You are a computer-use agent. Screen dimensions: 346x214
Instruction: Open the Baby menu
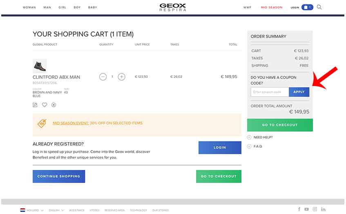click(x=92, y=7)
